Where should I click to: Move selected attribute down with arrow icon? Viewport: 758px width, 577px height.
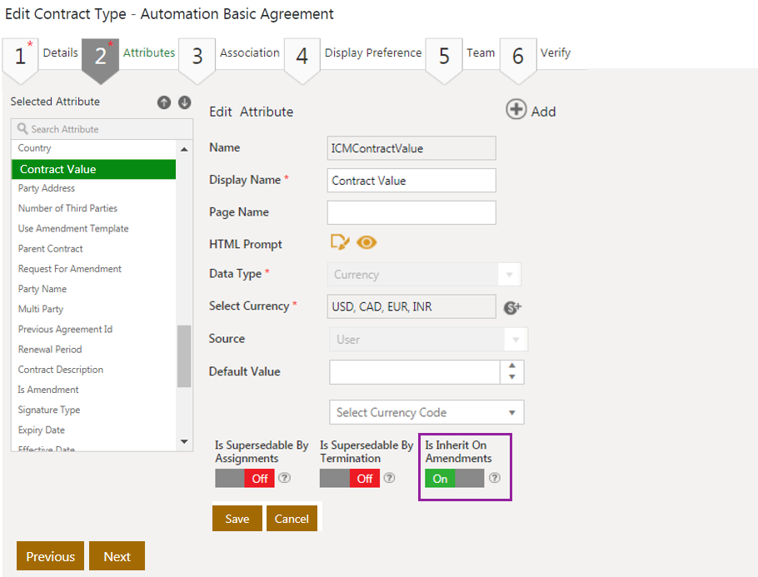pyautogui.click(x=184, y=102)
